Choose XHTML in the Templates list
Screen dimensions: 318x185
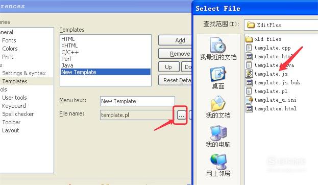(x=106, y=45)
